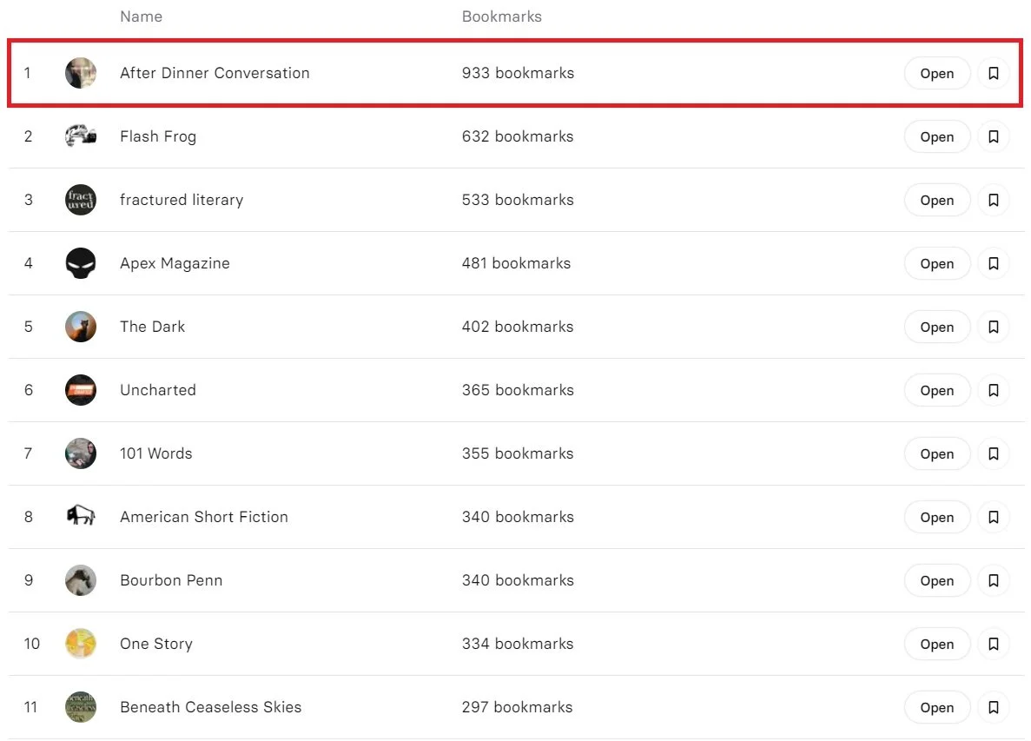Screen dimensions: 1031x741
Task: Click the fractured literary name
Action: [x=182, y=200]
